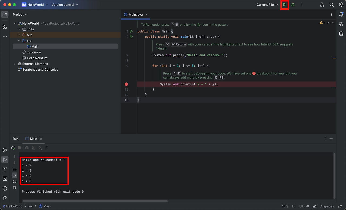Open more Run toolbar actions
The height and width of the screenshot is (210, 346).
(46, 148)
